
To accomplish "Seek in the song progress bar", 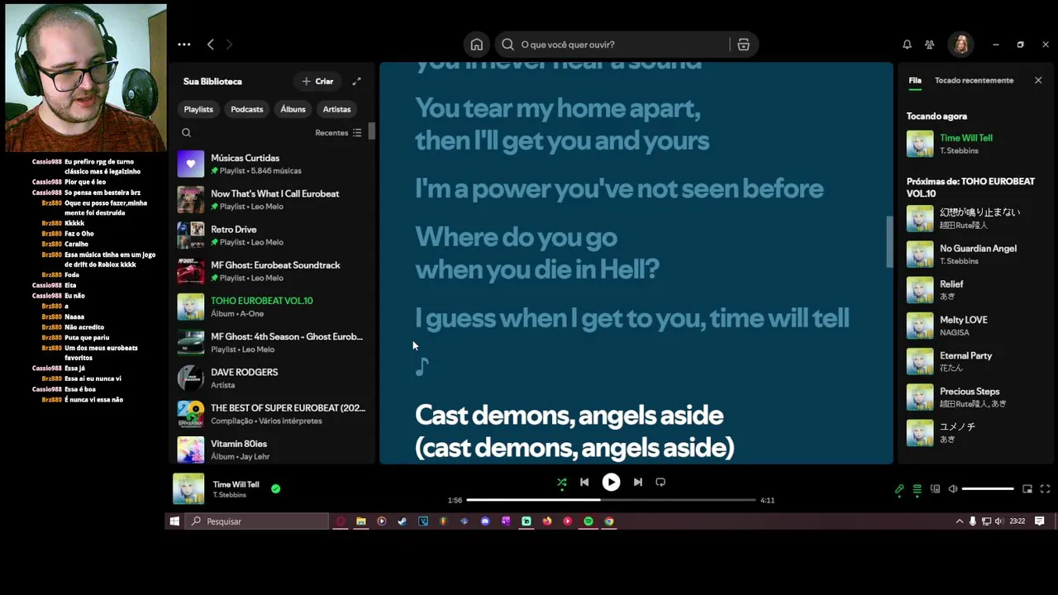I will click(x=611, y=500).
